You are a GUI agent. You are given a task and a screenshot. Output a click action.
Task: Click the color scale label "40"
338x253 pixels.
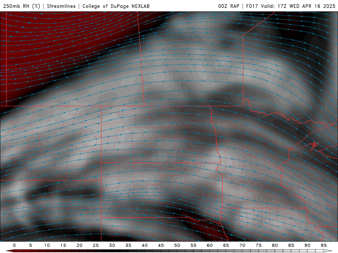click(x=144, y=245)
